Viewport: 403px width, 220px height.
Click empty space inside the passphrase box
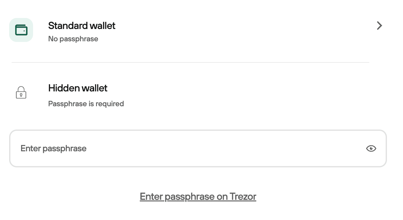[220, 148]
